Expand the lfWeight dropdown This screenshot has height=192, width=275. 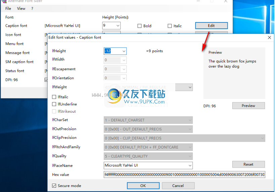(x=190, y=87)
